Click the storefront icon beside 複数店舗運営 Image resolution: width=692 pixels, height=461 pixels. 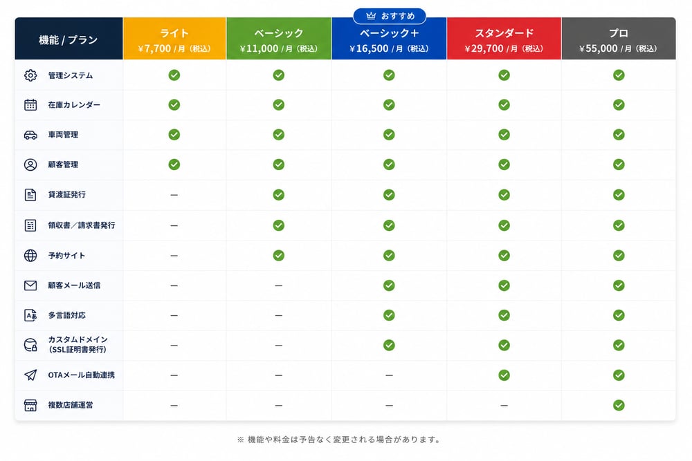coord(30,406)
